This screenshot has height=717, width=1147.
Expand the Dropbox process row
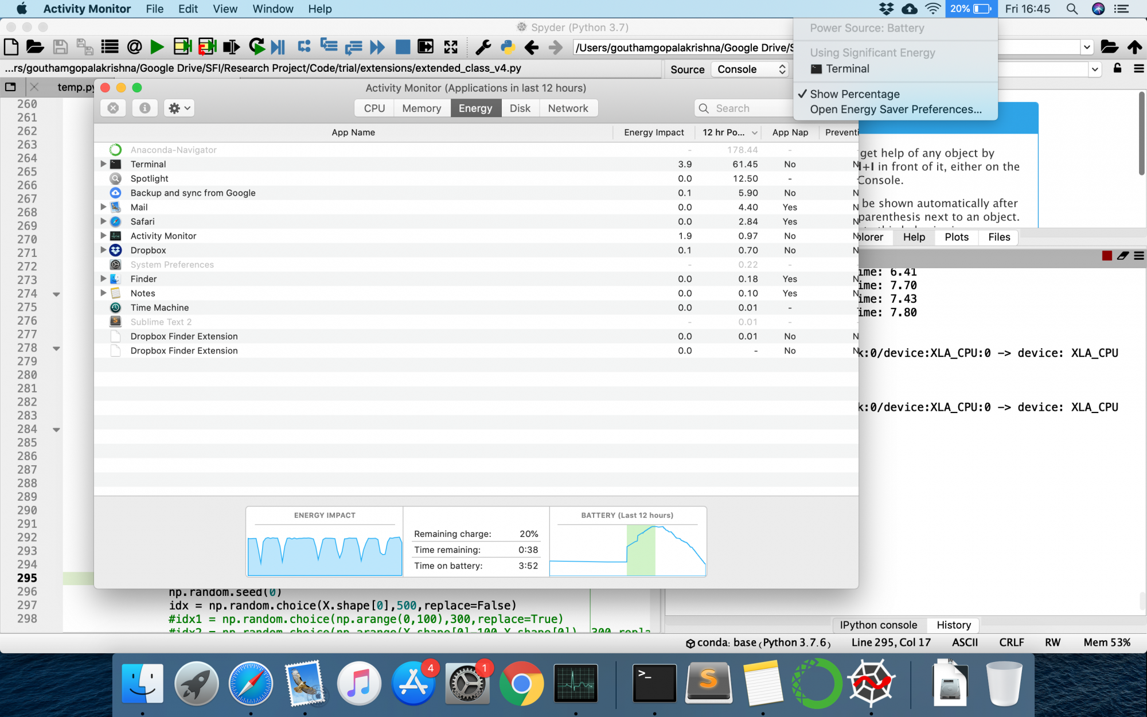[103, 250]
